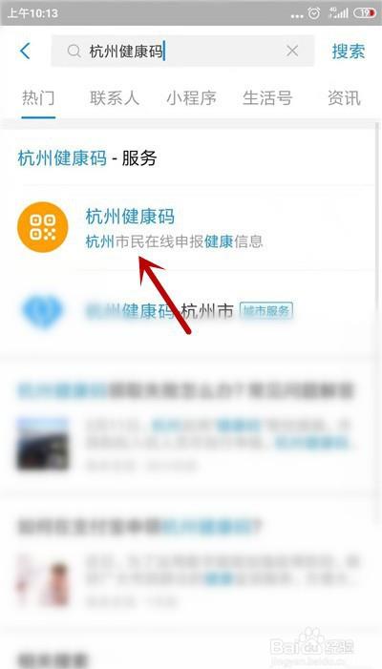The width and height of the screenshot is (382, 669).
Task: Tap the magnifier icon in search field
Action: (74, 52)
